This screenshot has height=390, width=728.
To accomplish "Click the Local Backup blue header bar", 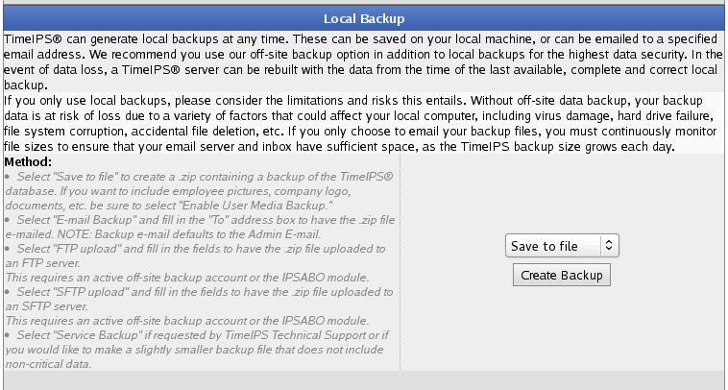I will [x=364, y=18].
